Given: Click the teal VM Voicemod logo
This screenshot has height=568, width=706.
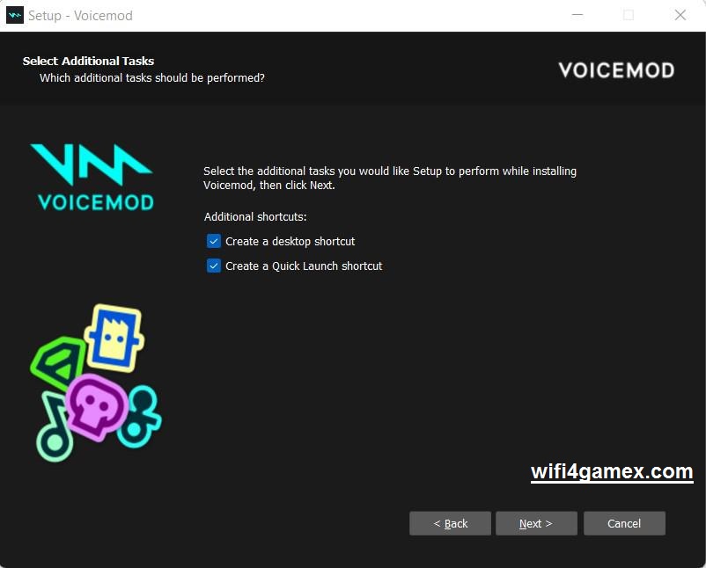Looking at the screenshot, I should [x=93, y=178].
